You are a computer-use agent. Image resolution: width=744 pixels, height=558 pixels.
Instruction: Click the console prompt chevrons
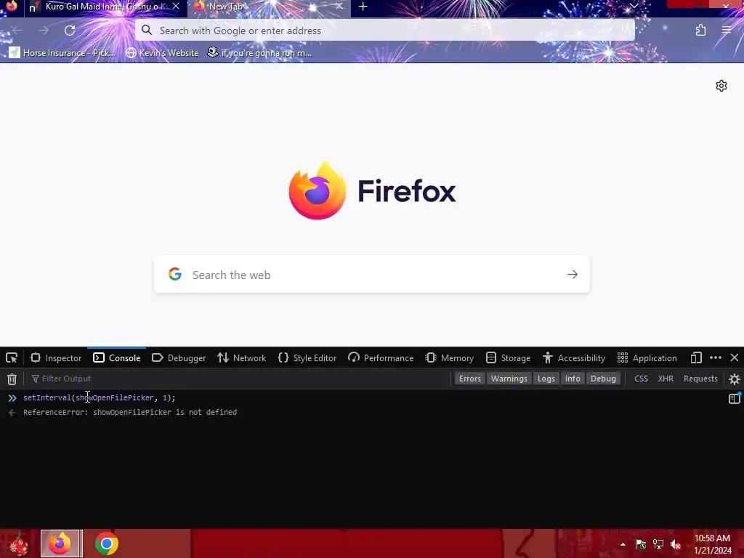(12, 398)
